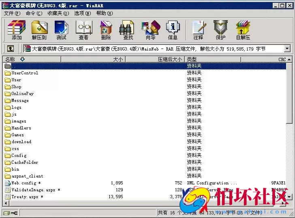Go up one folder level button
Viewport: 295px width, 218px height.
pyautogui.click(x=11, y=49)
